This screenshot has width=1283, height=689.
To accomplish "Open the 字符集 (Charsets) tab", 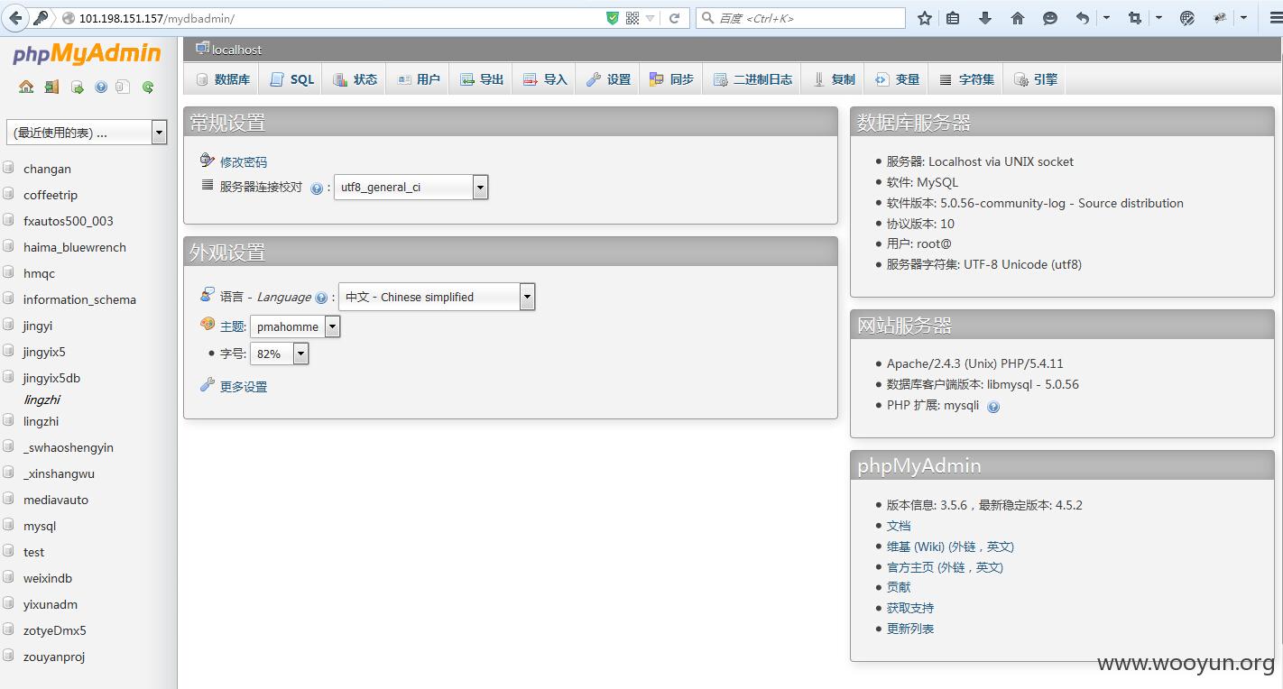I will pos(966,79).
